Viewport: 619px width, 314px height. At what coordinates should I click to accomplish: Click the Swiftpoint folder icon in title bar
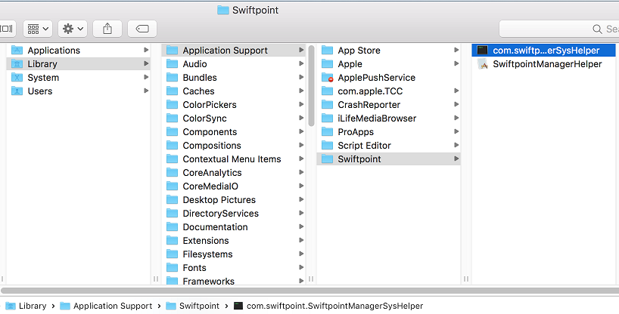coord(223,10)
